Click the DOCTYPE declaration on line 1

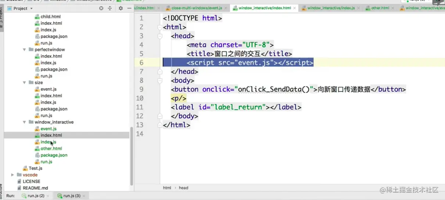(193, 18)
